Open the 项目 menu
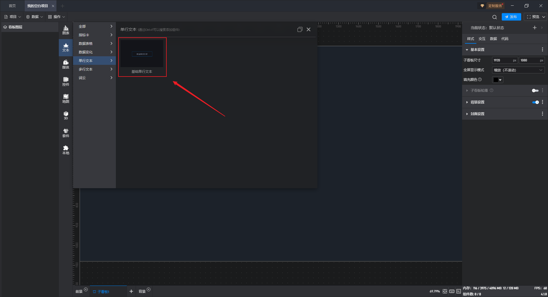This screenshot has width=548, height=297. [13, 17]
